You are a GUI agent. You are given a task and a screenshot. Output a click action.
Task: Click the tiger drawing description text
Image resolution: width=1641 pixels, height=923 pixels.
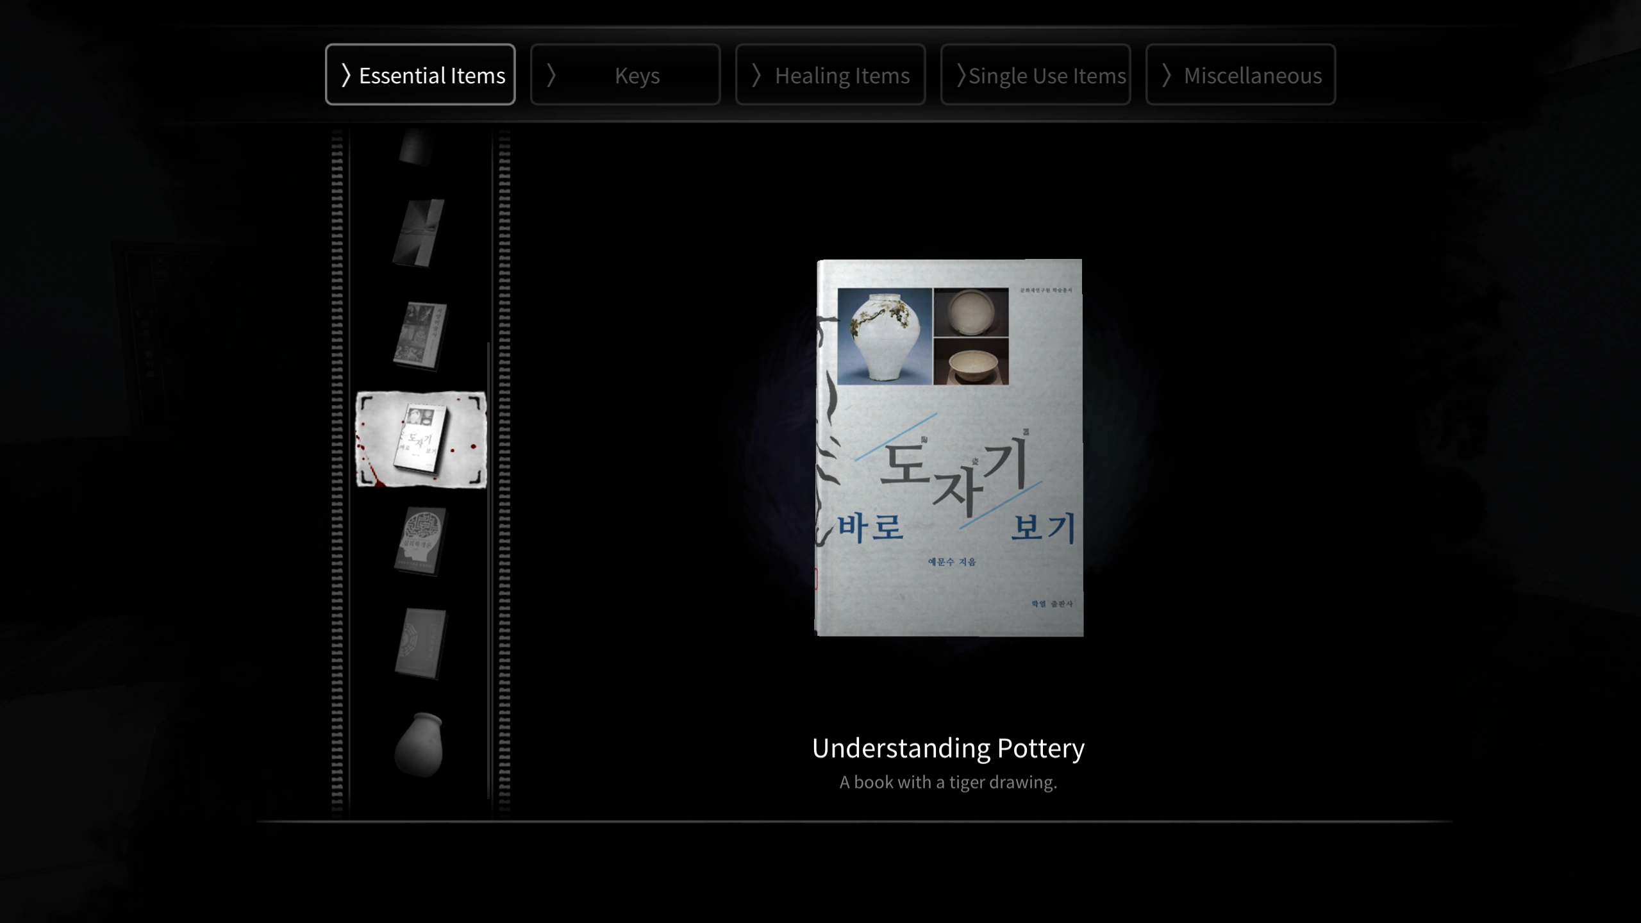948,782
